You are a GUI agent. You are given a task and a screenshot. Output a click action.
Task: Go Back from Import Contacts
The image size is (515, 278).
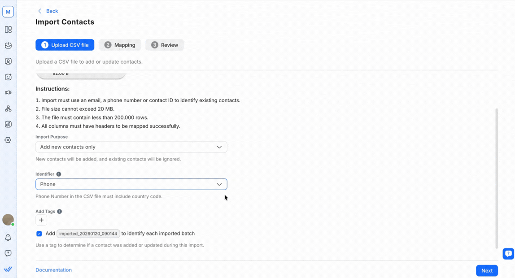click(48, 11)
